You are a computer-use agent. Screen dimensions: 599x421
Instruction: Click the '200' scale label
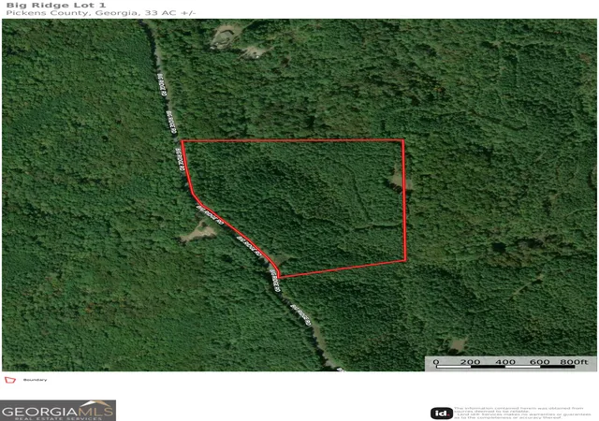pos(470,361)
